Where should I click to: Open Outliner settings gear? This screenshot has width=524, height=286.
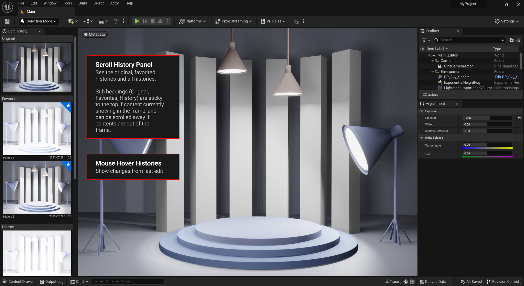coord(518,40)
